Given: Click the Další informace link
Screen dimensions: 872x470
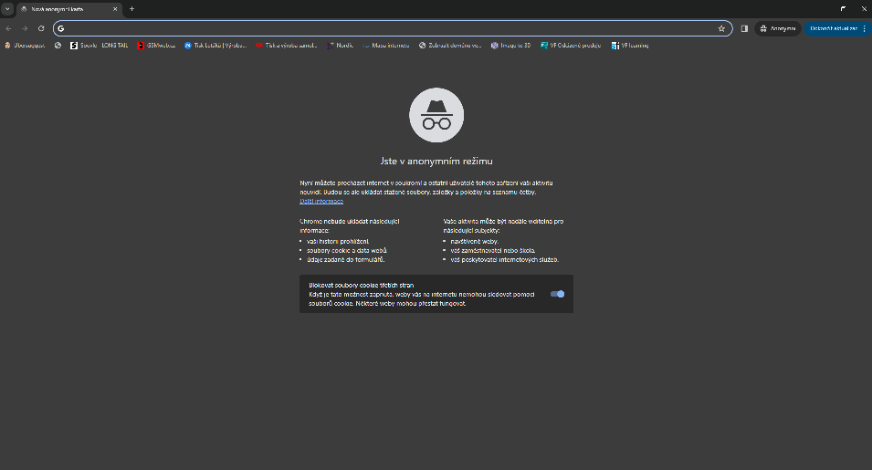Looking at the screenshot, I should click(321, 201).
